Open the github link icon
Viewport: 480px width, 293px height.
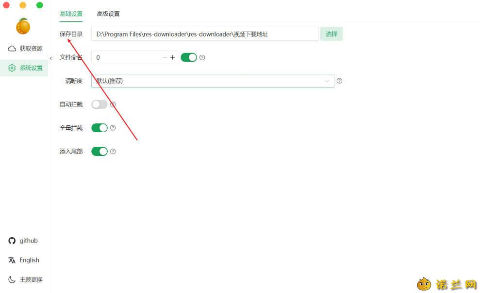tap(12, 241)
